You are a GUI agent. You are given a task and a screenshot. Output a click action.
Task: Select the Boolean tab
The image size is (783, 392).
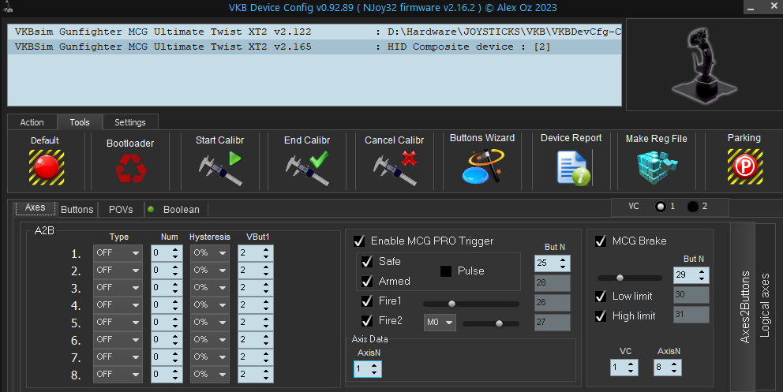pos(176,210)
